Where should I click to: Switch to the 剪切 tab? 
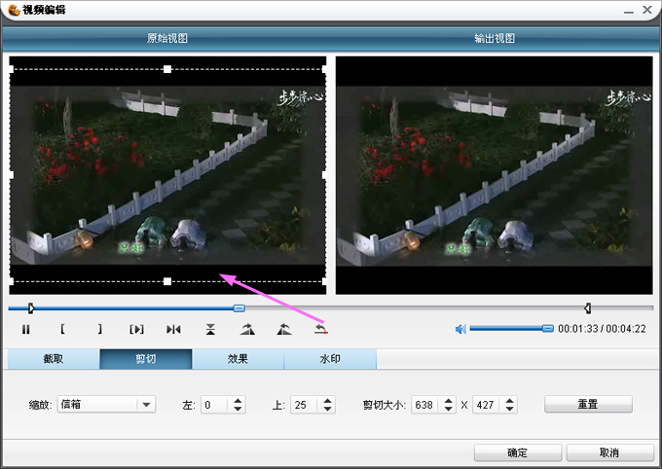(146, 359)
